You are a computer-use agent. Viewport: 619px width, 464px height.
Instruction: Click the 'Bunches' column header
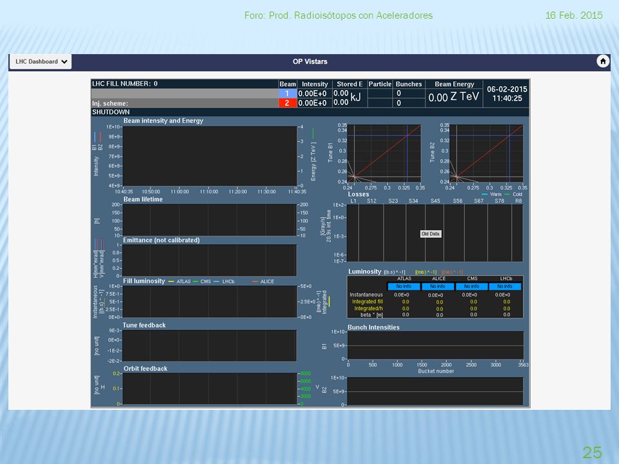pyautogui.click(x=409, y=84)
